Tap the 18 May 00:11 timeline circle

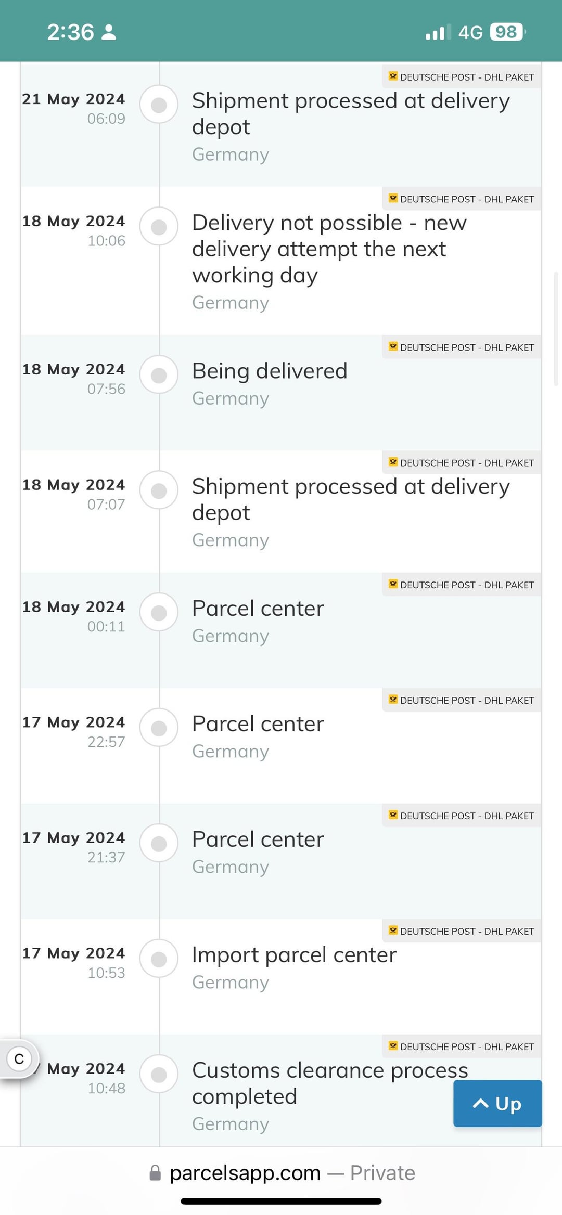click(159, 613)
